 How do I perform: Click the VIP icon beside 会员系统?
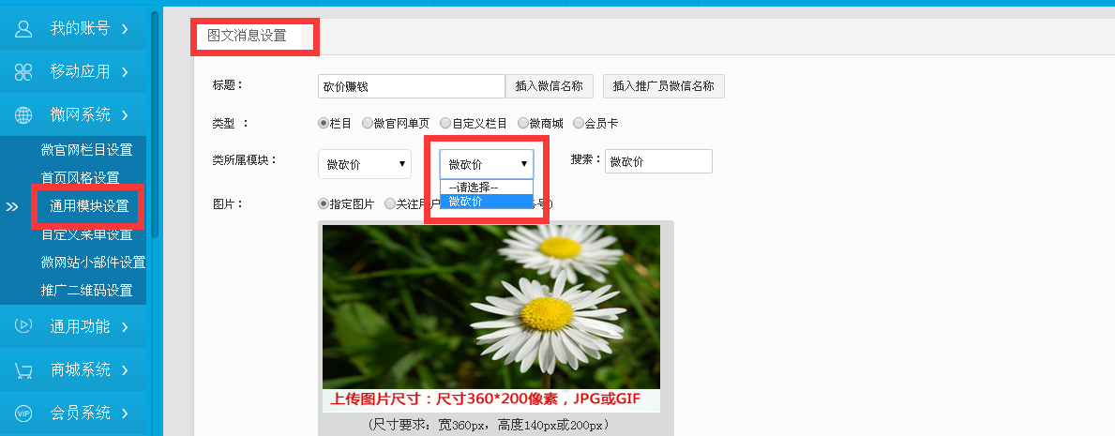[x=23, y=413]
